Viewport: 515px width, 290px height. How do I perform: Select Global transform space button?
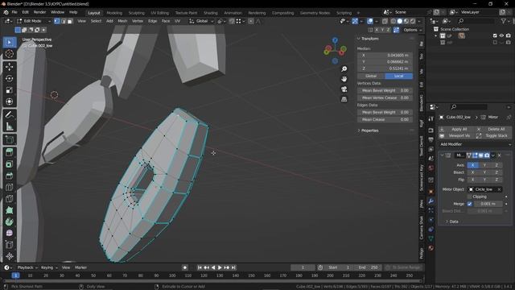tap(371, 76)
